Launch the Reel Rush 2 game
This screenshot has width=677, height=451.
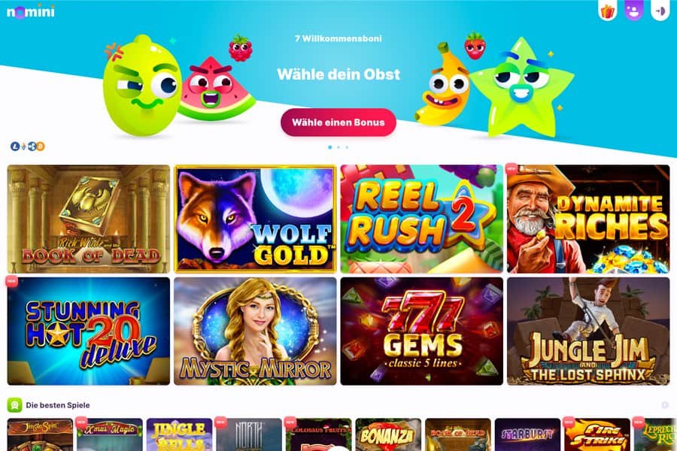(422, 219)
